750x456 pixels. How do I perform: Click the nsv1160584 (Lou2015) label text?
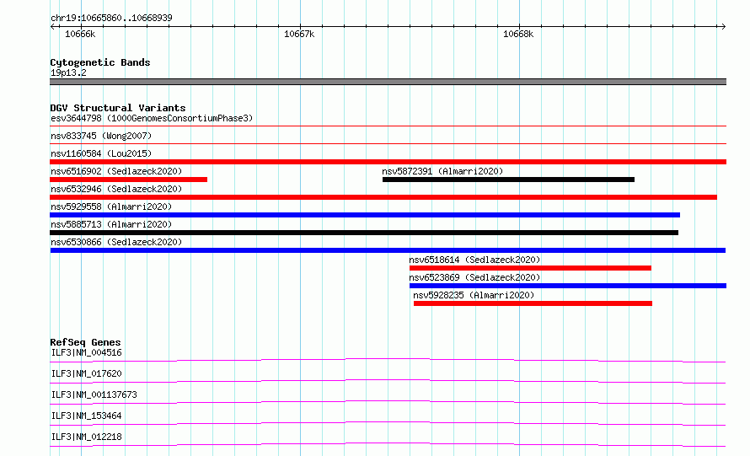coord(101,153)
